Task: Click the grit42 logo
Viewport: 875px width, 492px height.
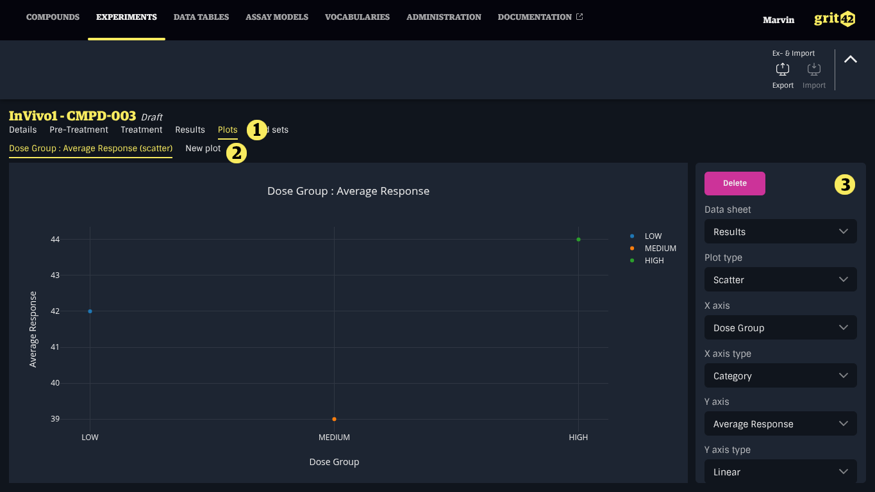Action: tap(834, 19)
